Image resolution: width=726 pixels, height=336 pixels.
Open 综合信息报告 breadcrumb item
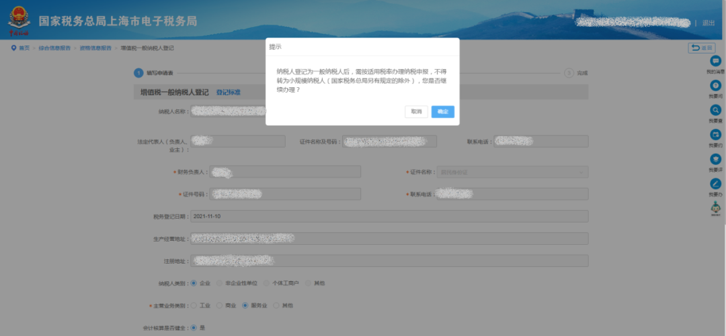coord(54,48)
